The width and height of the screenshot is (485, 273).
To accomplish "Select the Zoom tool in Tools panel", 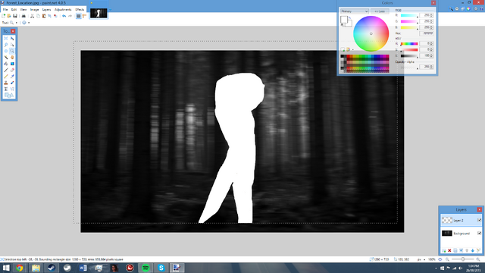I will [x=12, y=51].
